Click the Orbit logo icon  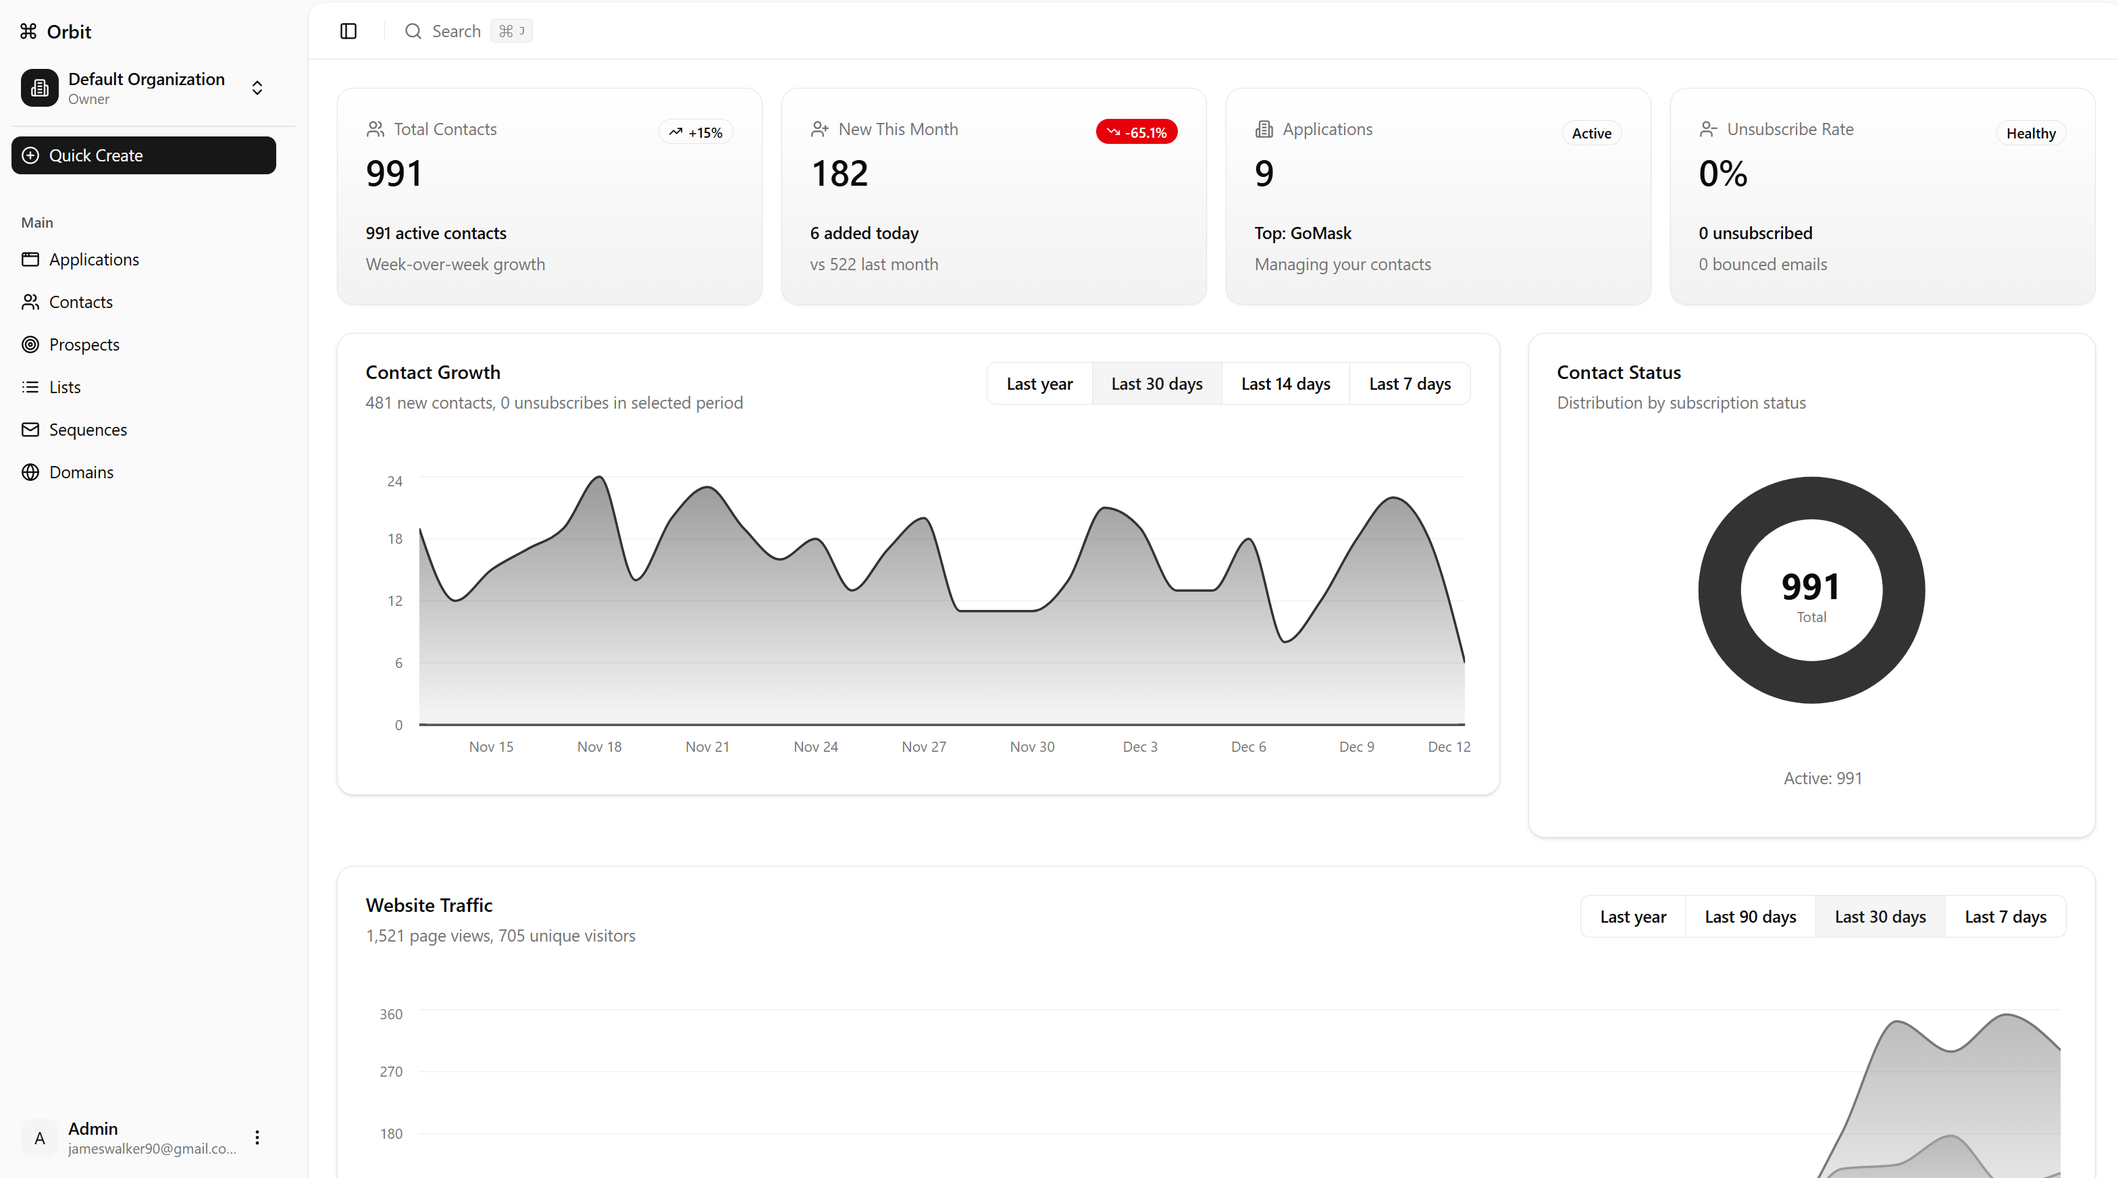click(x=28, y=31)
